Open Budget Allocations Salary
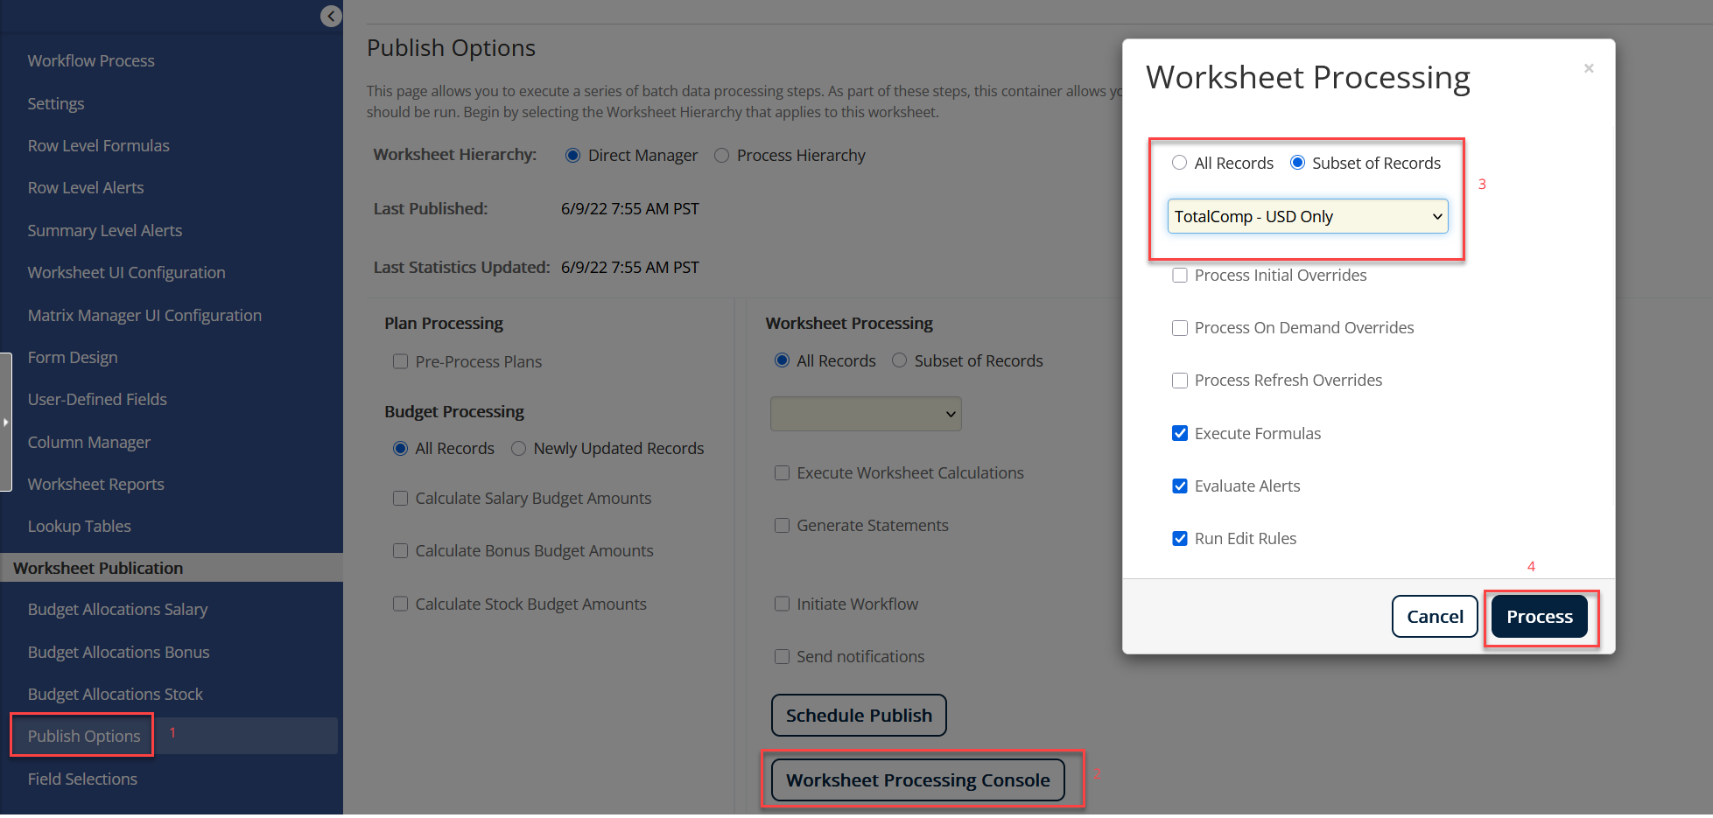Viewport: 1713px width, 818px height. click(118, 609)
